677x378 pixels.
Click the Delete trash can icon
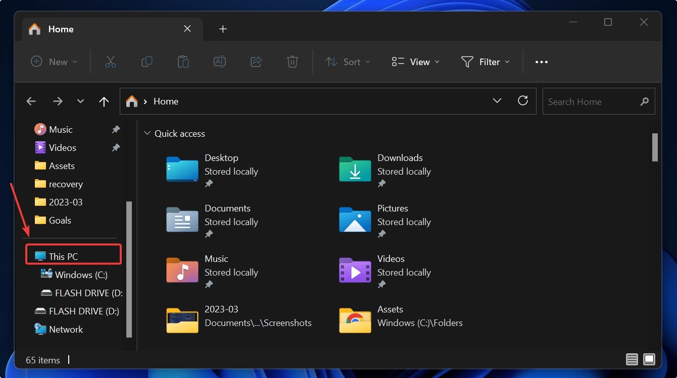292,62
